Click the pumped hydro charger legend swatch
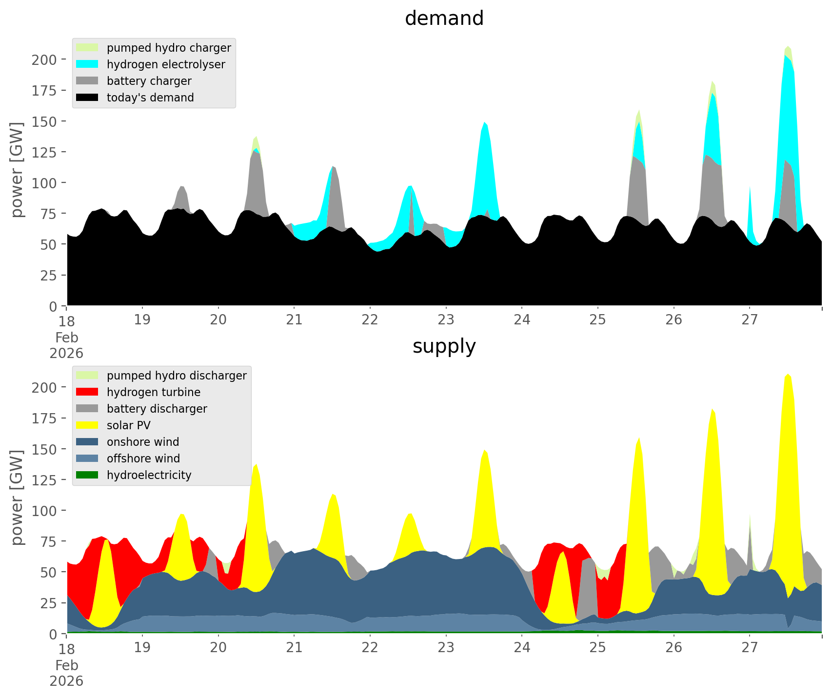The image size is (832, 698). pyautogui.click(x=87, y=48)
